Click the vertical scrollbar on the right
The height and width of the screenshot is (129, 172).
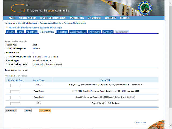point(170,64)
